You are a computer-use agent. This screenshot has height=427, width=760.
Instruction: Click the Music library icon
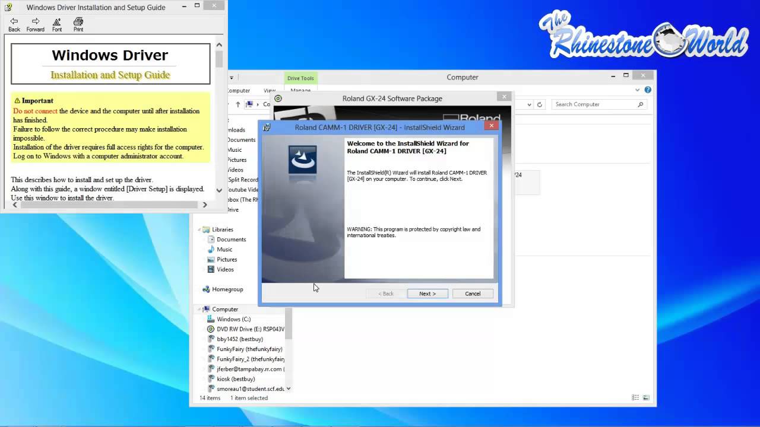(x=211, y=250)
